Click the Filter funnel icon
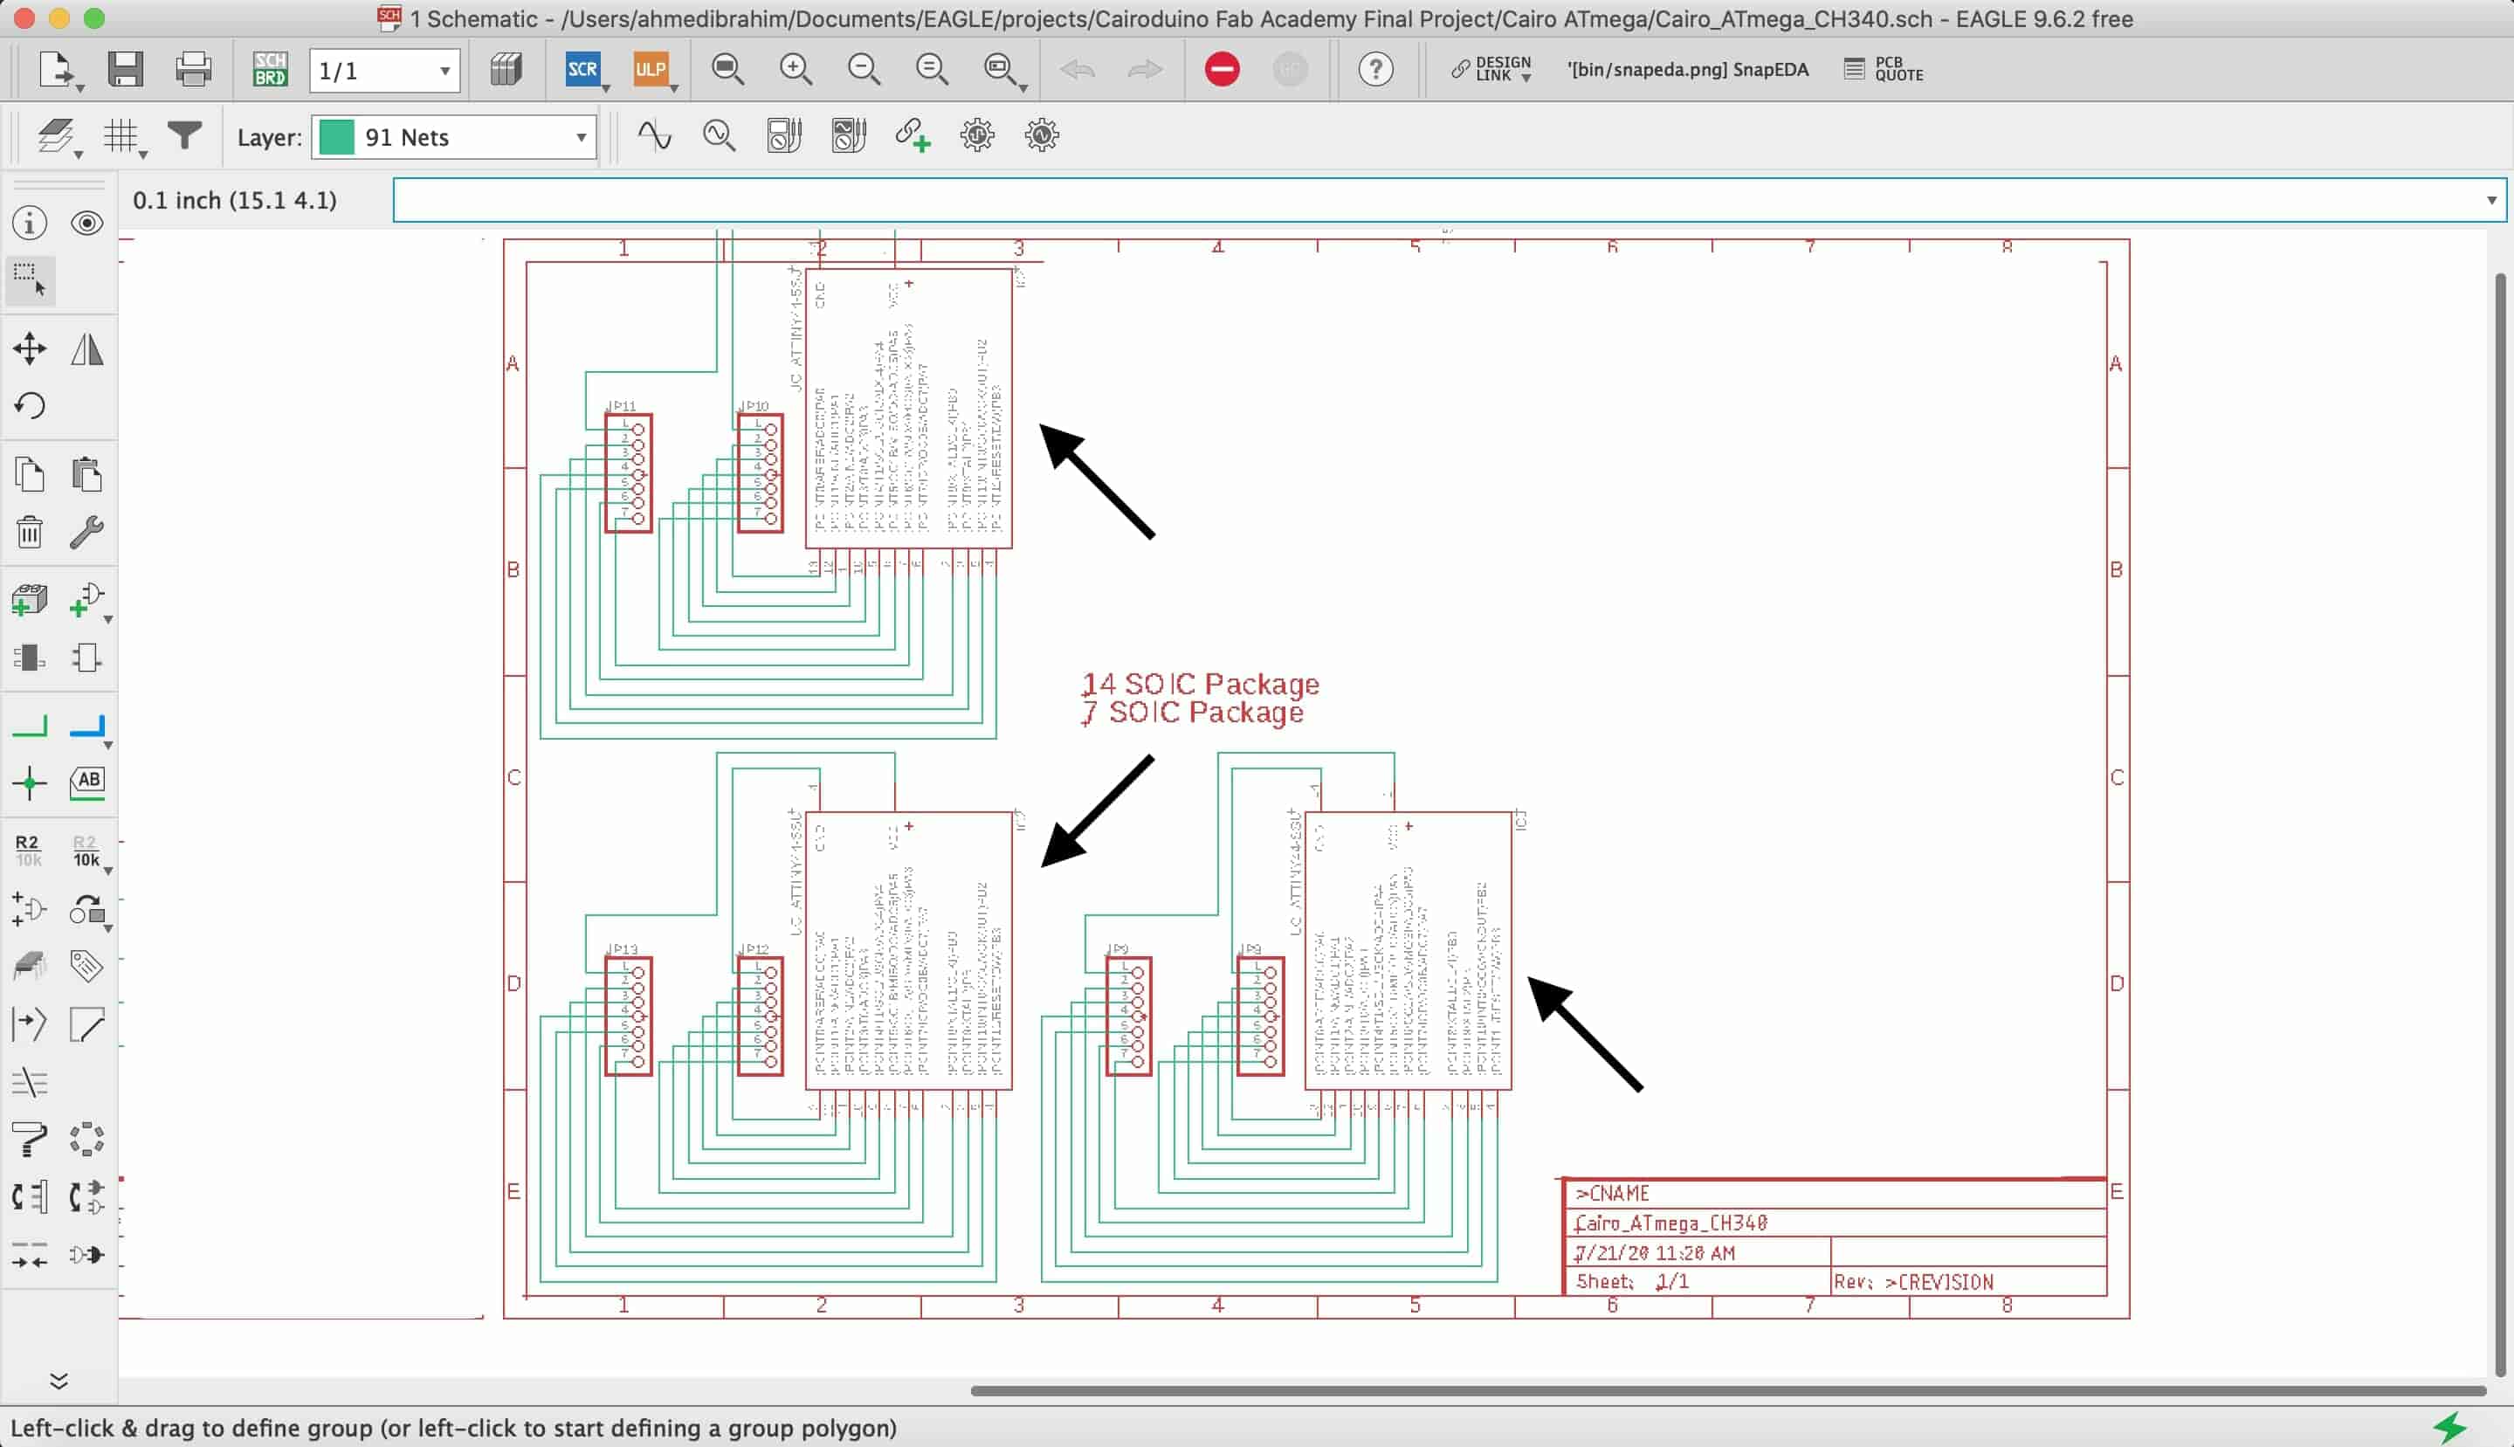Image resolution: width=2514 pixels, height=1447 pixels. [184, 135]
